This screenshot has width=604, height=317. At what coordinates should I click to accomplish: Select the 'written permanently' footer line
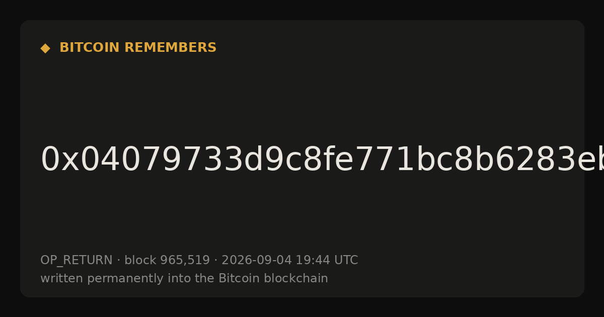click(184, 279)
